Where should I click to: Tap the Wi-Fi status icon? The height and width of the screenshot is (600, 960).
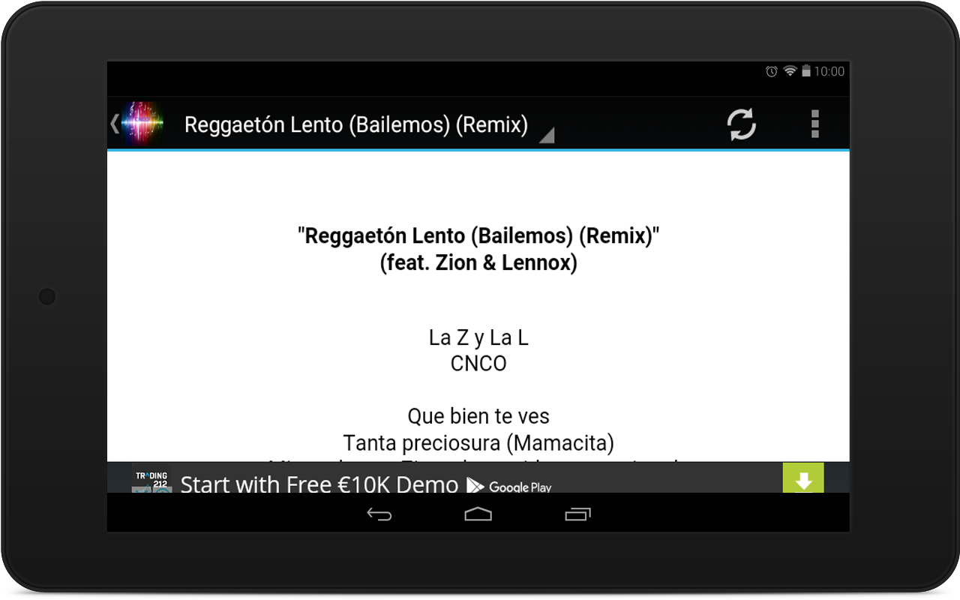tap(790, 71)
